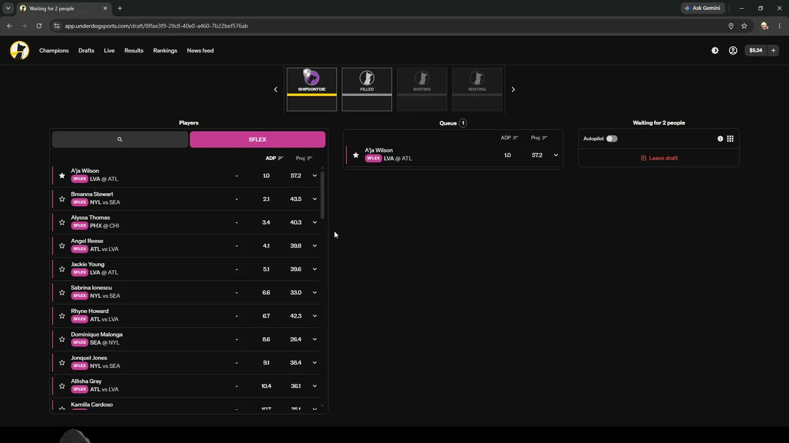Click the Players list scrollbar
The image size is (789, 443).
pos(322,194)
